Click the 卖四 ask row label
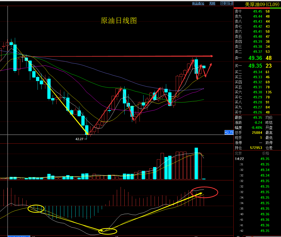This screenshot has height=237, width=281. click(x=238, y=42)
